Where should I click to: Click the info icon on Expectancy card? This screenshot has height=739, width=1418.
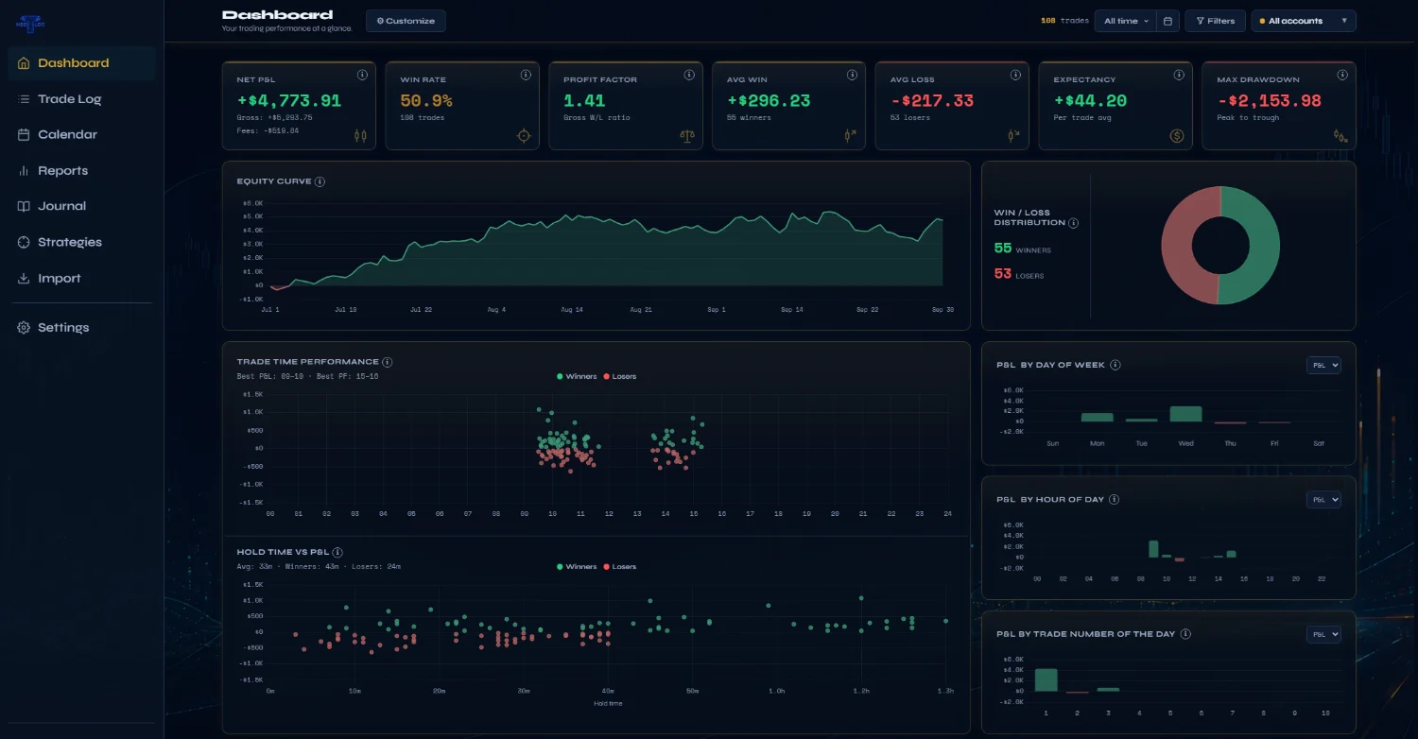1179,75
